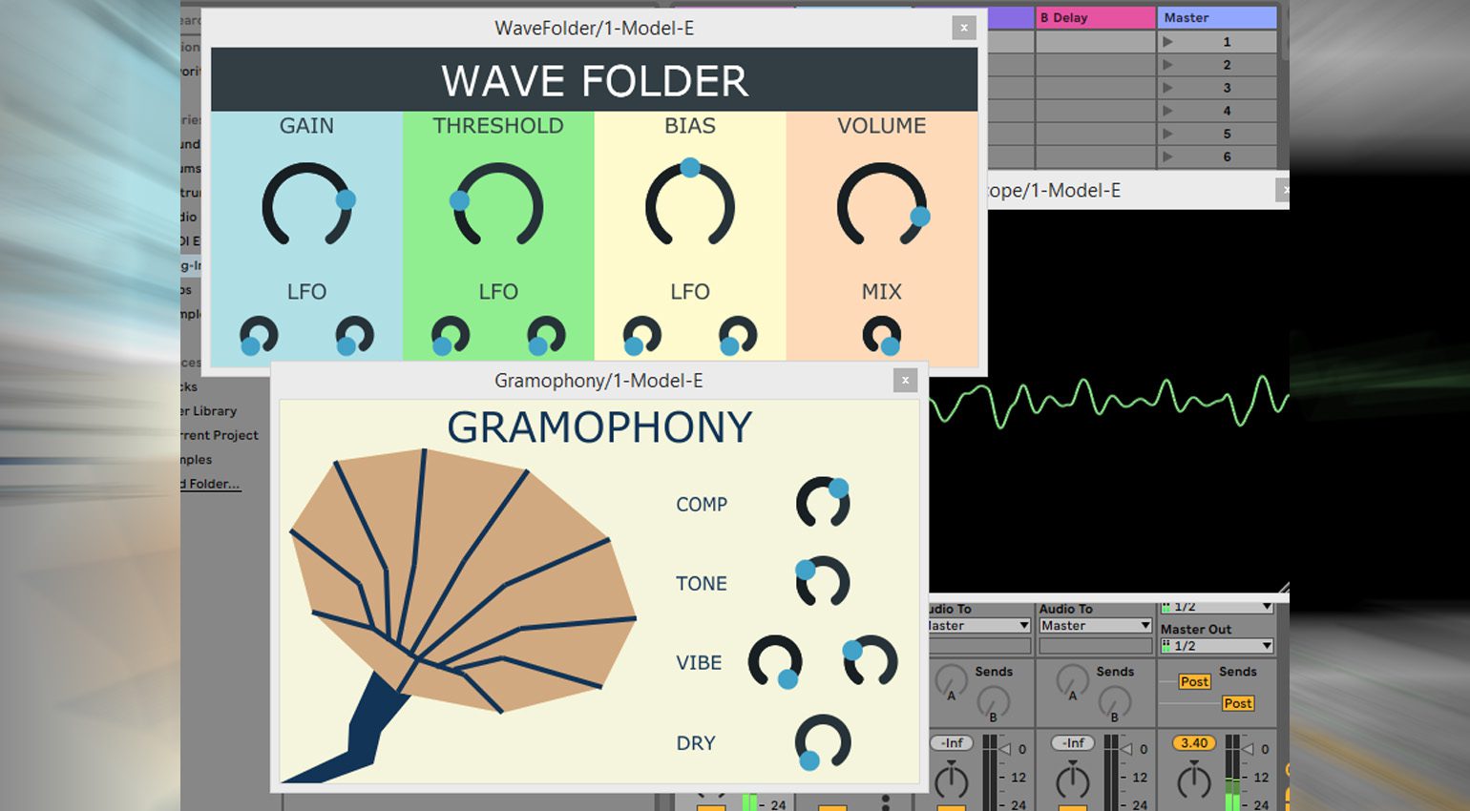Viewport: 1470px width, 811px height.
Task: Click the scope window corner resize grip
Action: coord(1283,588)
